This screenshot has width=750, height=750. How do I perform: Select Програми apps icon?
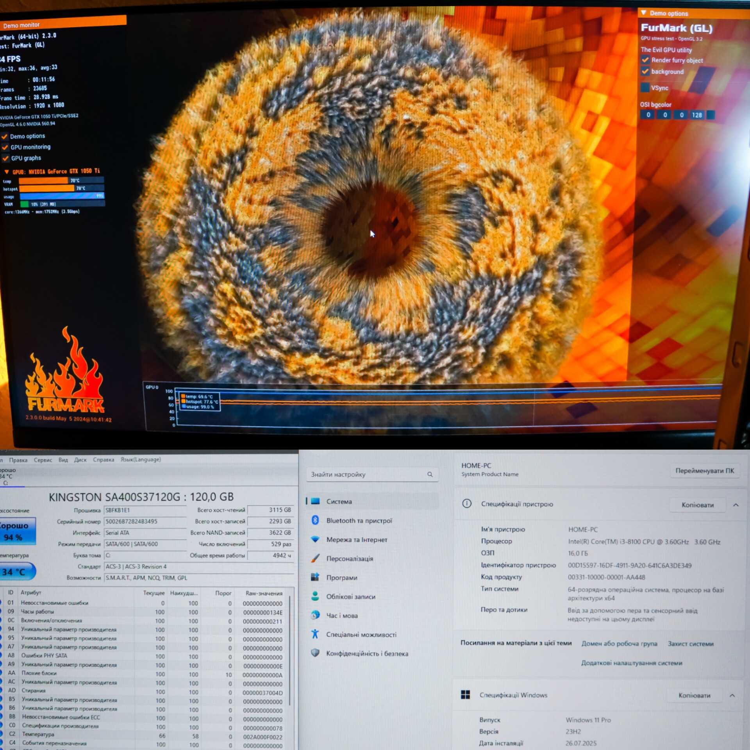[x=316, y=577]
